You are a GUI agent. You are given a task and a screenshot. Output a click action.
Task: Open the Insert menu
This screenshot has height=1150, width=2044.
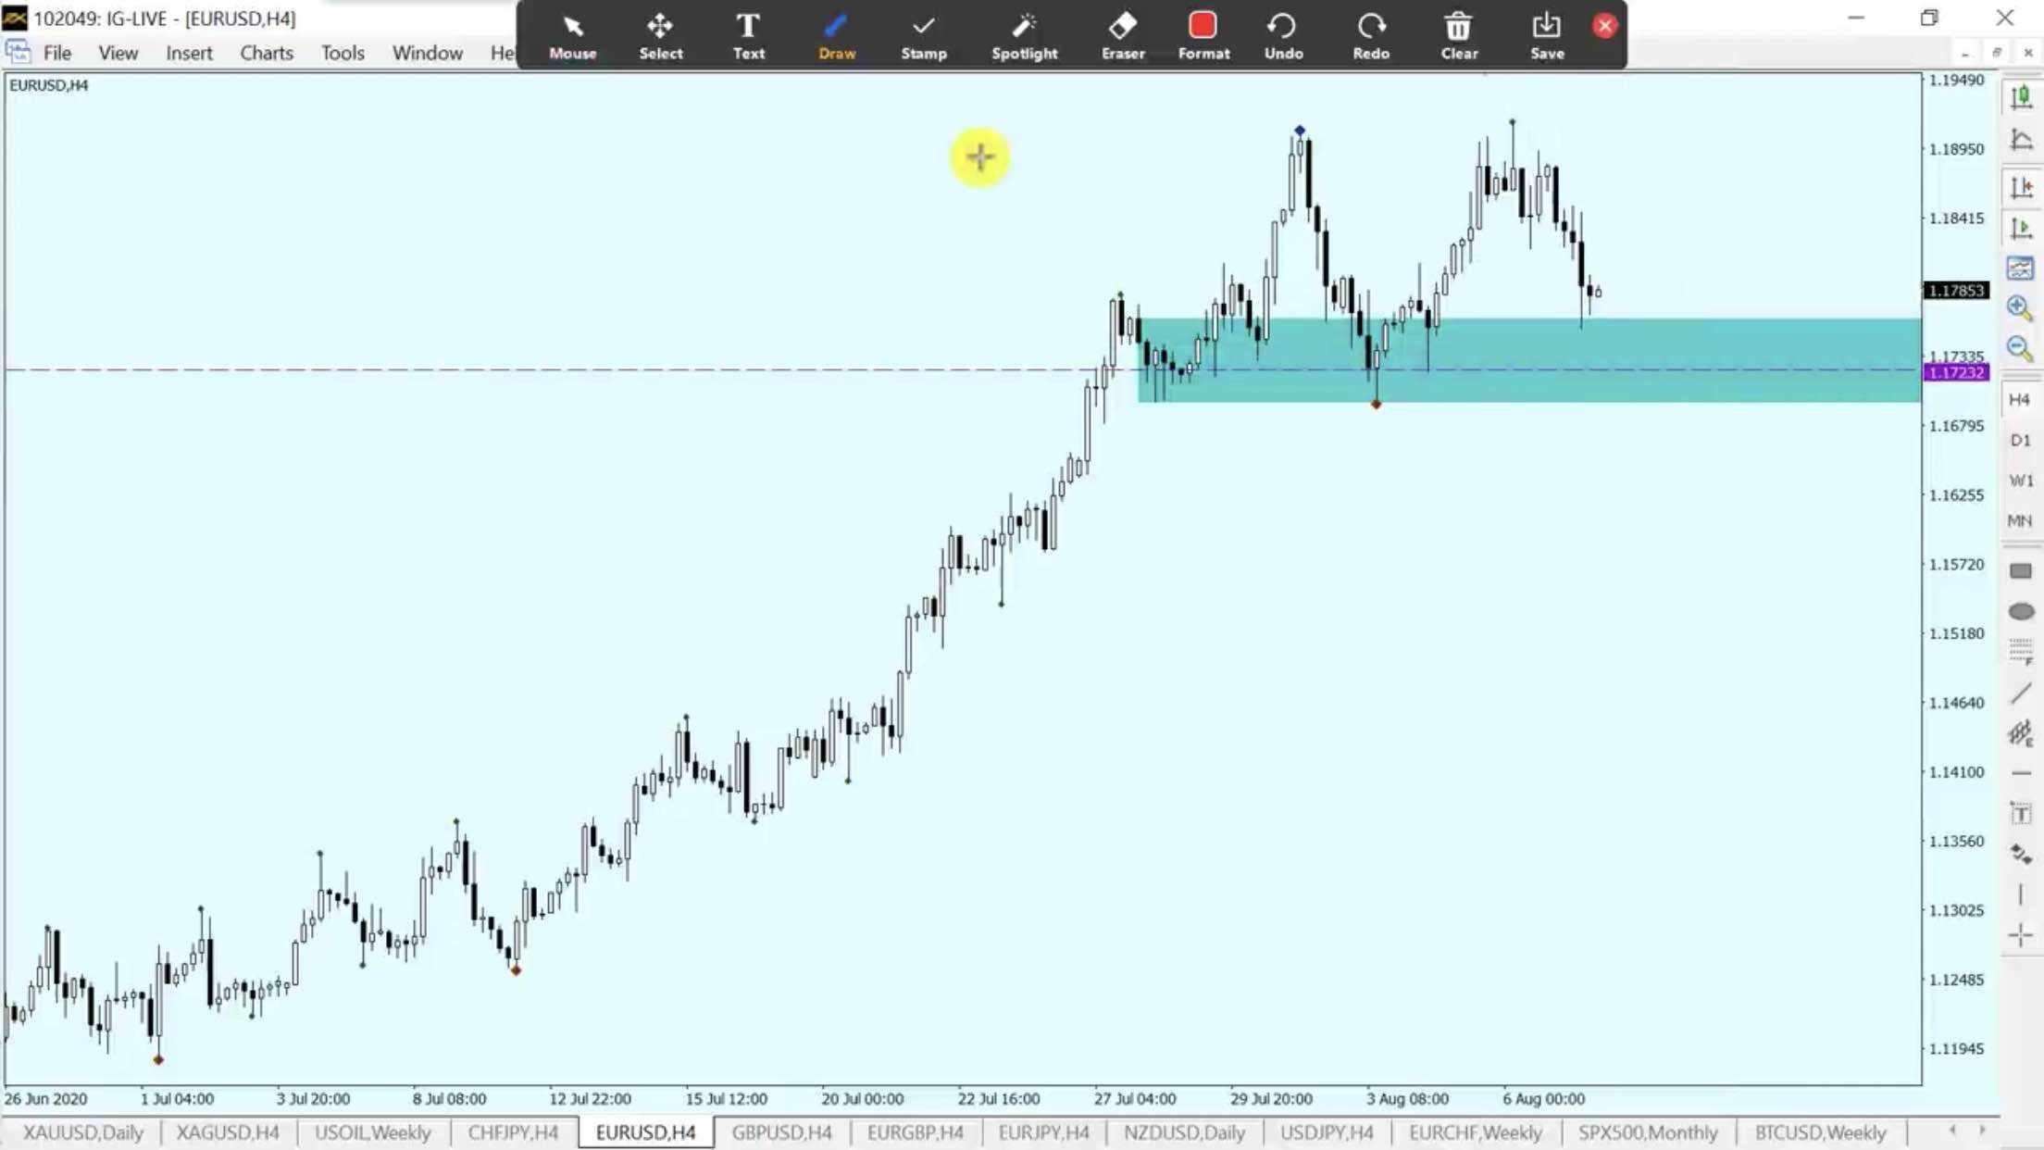click(189, 53)
